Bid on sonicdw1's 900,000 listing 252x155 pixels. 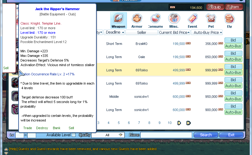[233, 106]
